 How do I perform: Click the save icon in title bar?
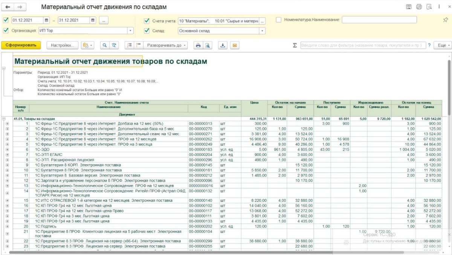409,7
